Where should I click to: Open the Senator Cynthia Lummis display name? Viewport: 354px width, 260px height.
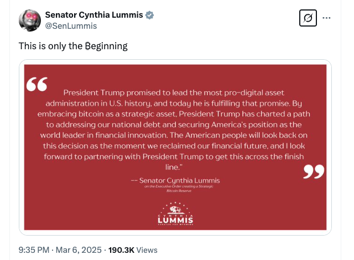93,15
